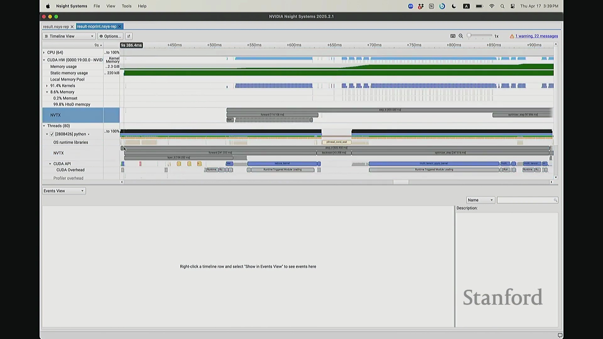
Task: Expand the 91.4% Kernels row
Action: 47,86
